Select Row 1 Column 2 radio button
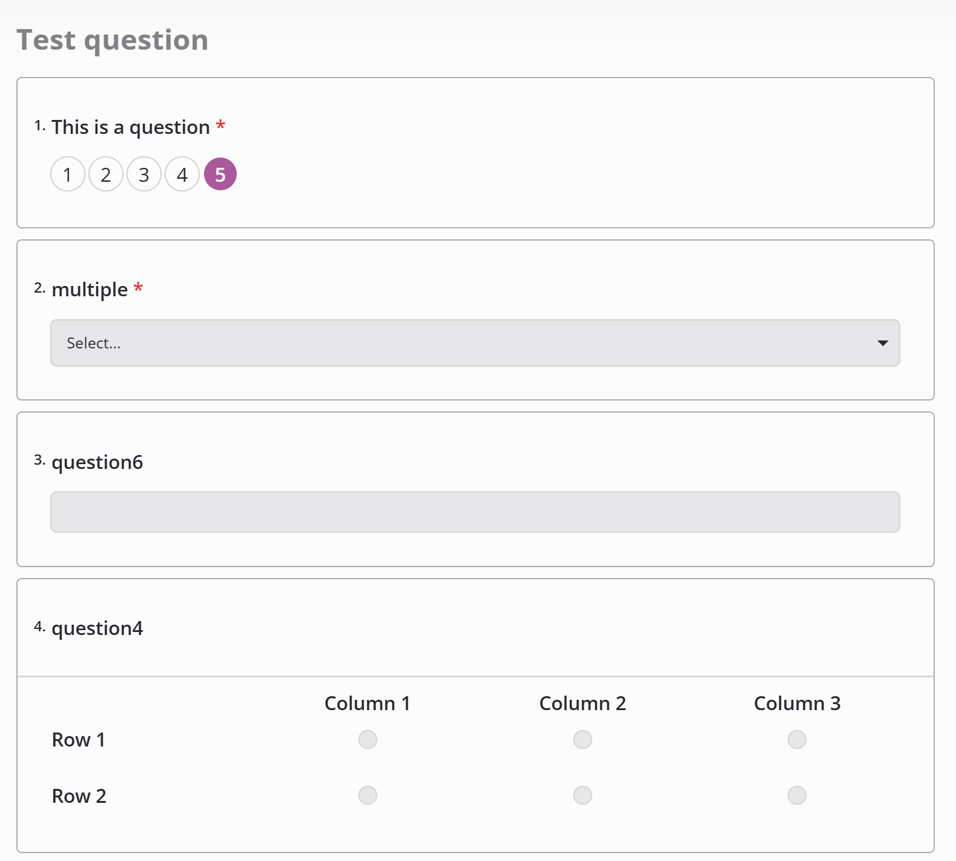The image size is (956, 861). pyautogui.click(x=582, y=739)
